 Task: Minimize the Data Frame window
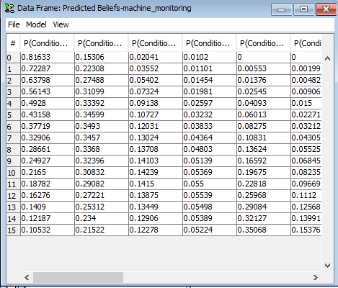click(282, 9)
